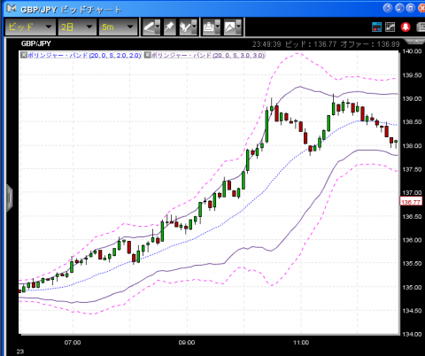Image resolution: width=425 pixels, height=356 pixels.
Task: Open the 5m timeframe dropdown
Action: [118, 27]
